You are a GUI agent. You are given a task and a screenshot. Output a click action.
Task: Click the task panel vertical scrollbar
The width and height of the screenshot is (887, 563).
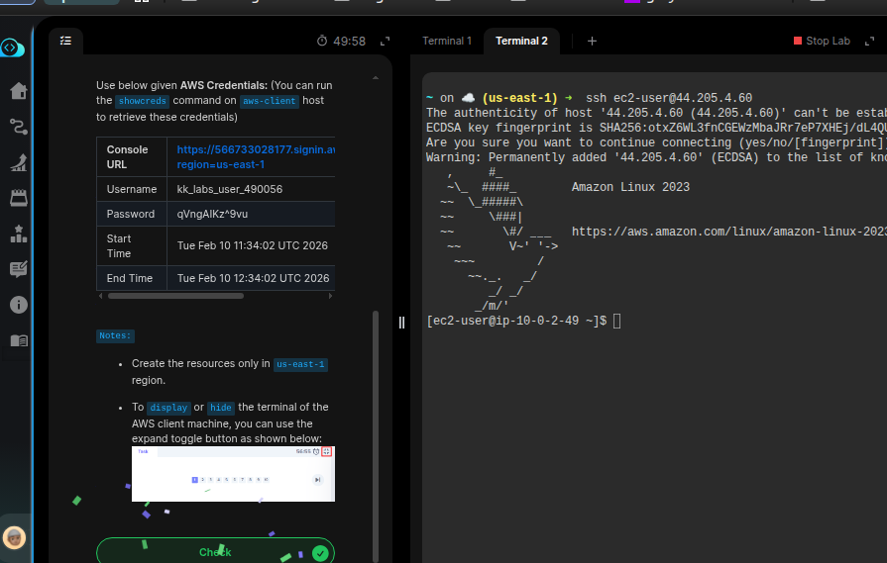click(375, 434)
